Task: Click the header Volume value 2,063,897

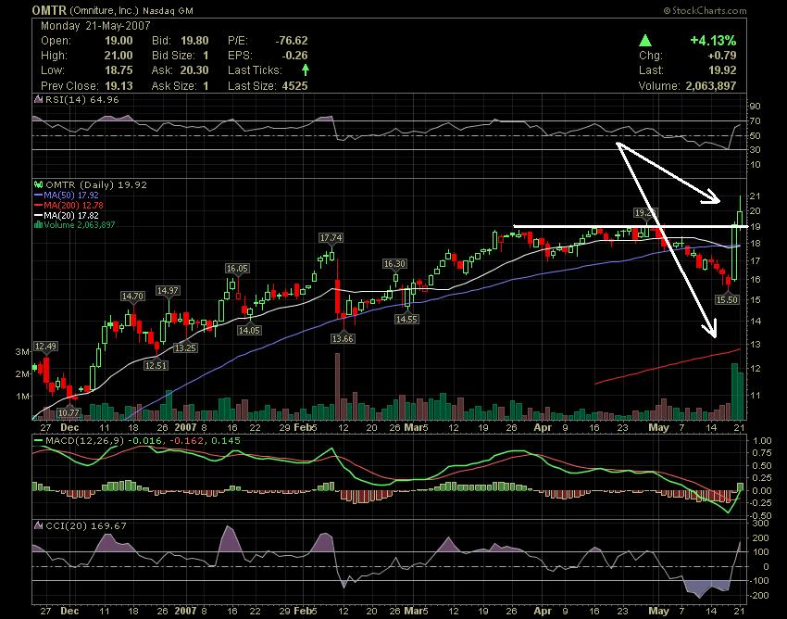Action: pyautogui.click(x=711, y=85)
